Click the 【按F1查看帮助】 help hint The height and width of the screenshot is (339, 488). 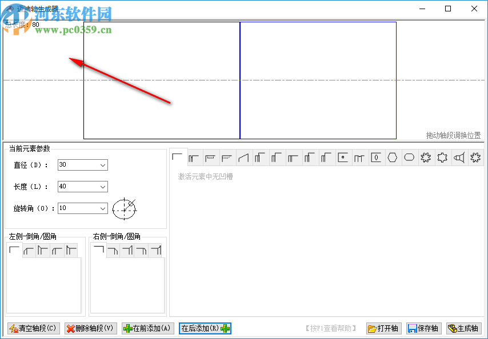(330, 328)
